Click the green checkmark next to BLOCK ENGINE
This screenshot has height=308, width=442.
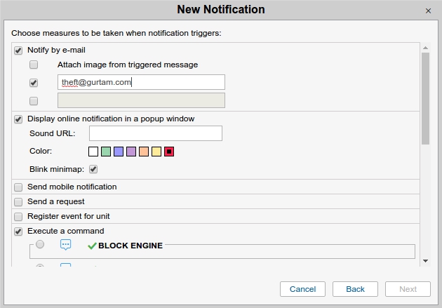coord(92,246)
